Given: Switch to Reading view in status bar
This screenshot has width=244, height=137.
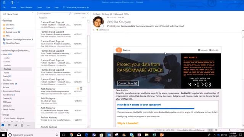Looking at the screenshot, I should (x=216, y=130).
